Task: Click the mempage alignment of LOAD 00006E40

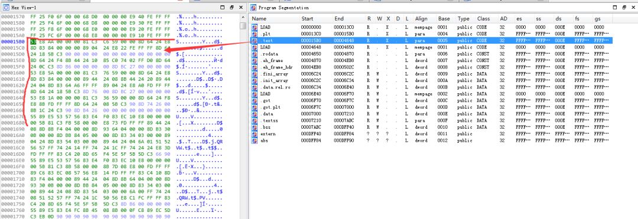Action: (423, 93)
